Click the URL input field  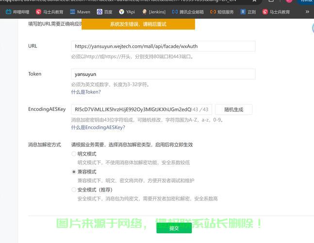163,46
